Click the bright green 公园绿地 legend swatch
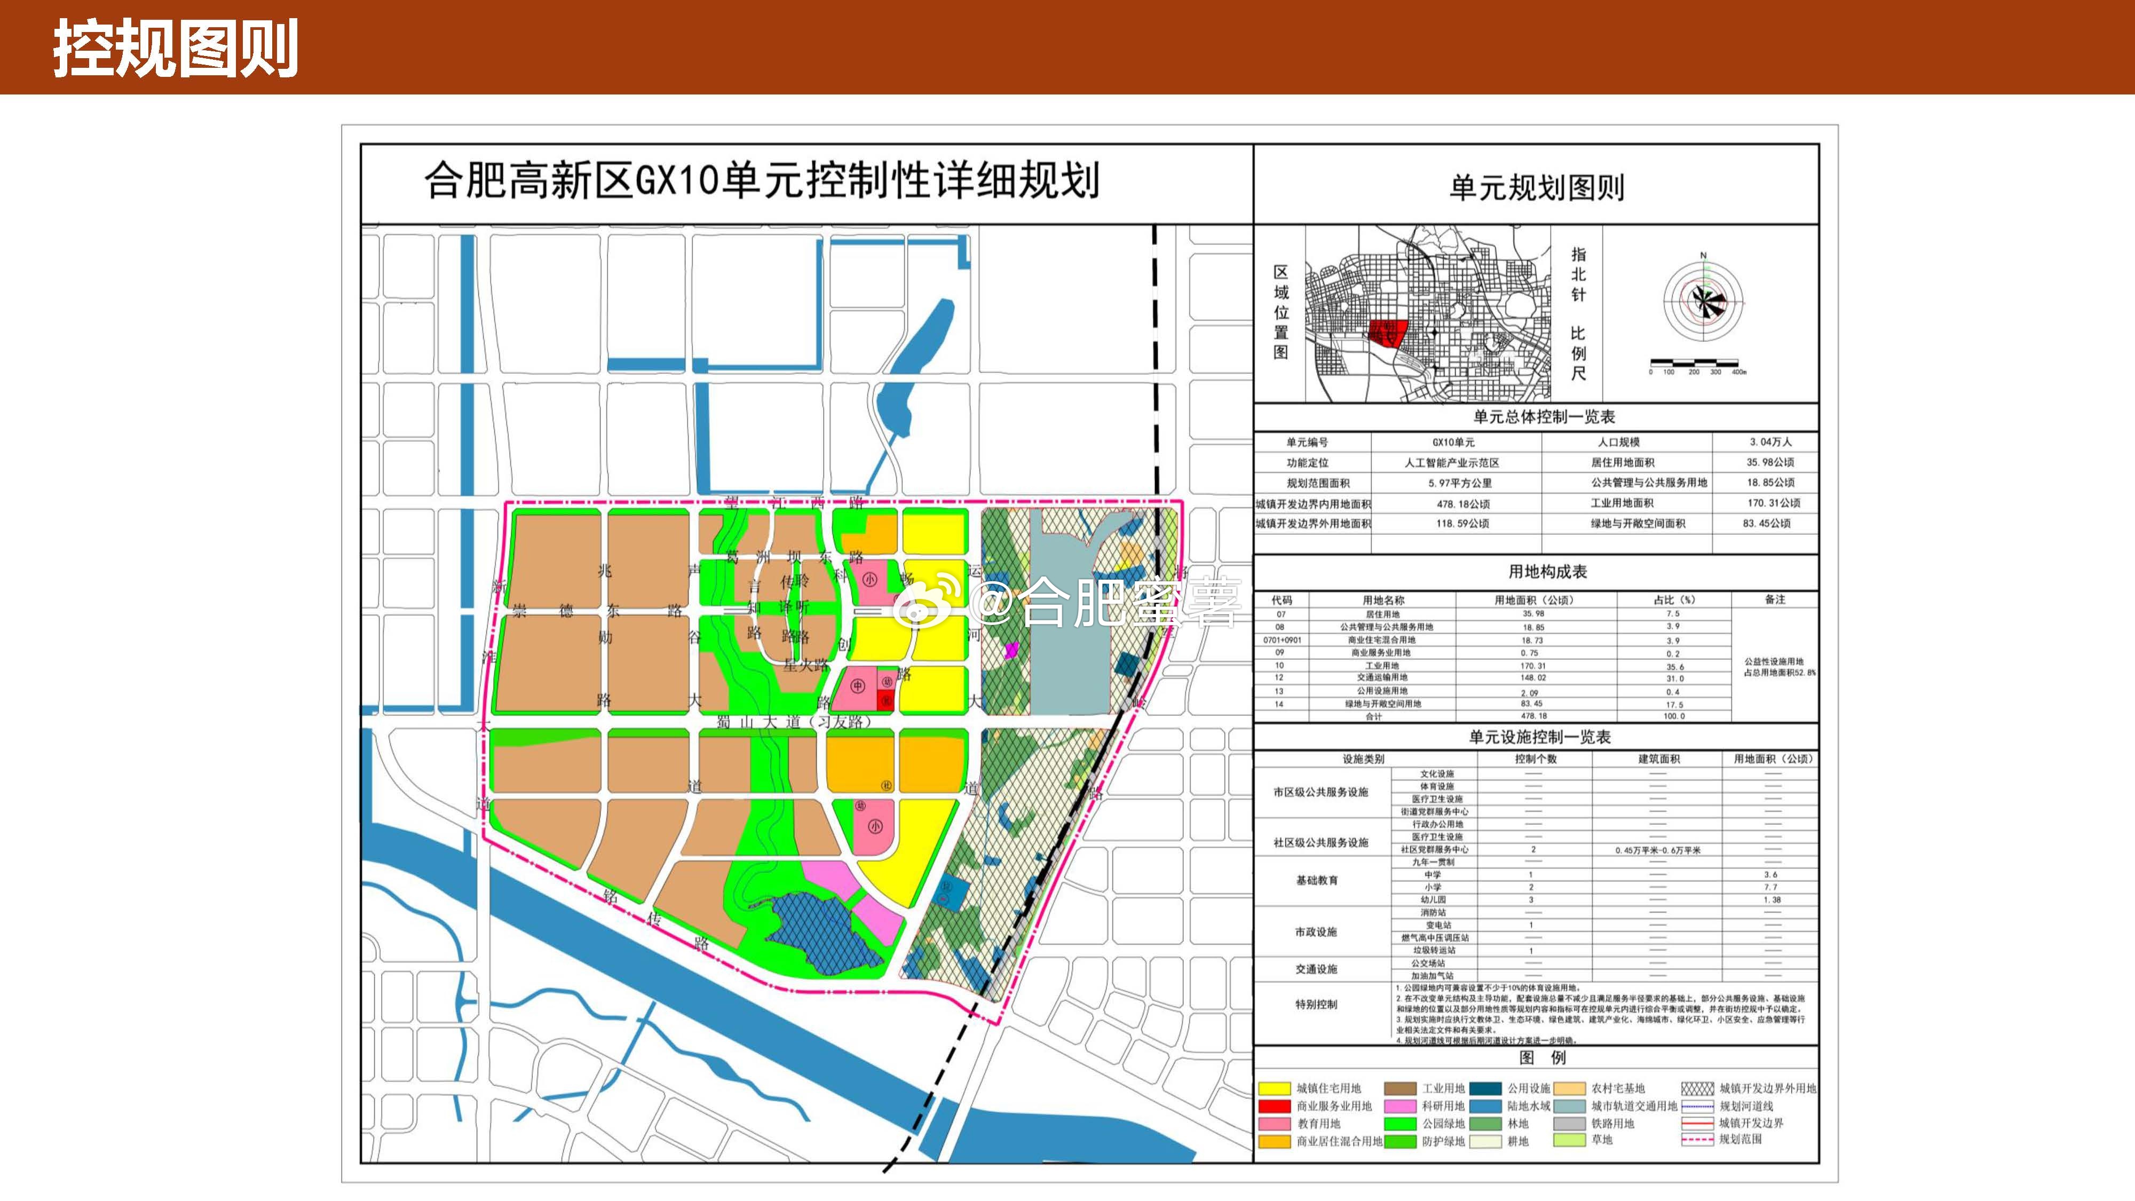Image resolution: width=2135 pixels, height=1201 pixels. [x=1400, y=1124]
